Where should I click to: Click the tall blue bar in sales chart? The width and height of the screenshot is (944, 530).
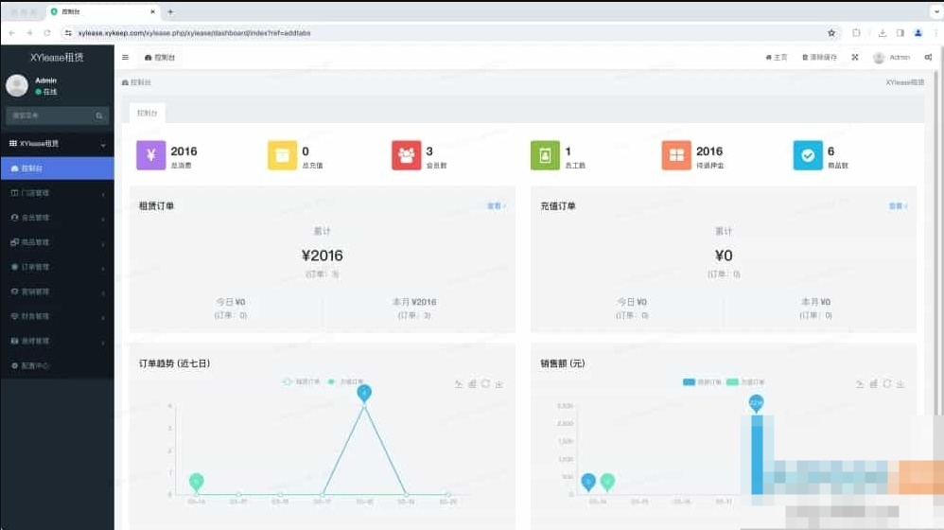(x=757, y=454)
